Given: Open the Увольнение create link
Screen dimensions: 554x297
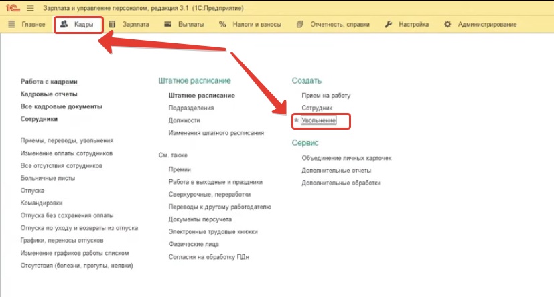Looking at the screenshot, I should click(319, 120).
